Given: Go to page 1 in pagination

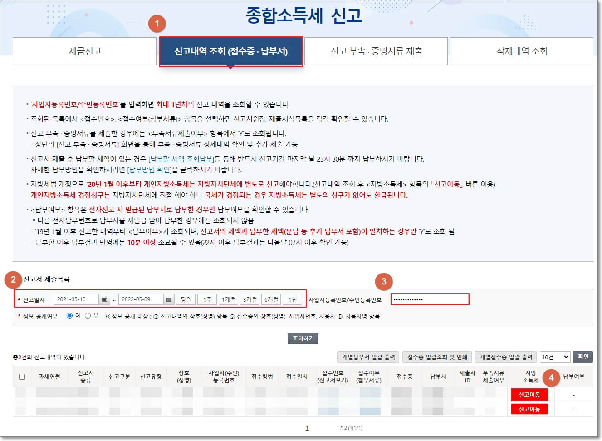Looking at the screenshot, I should (307, 428).
